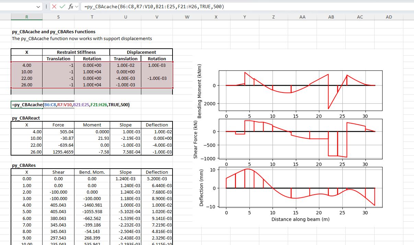Select column U header
The image size is (414, 245).
[125, 17]
